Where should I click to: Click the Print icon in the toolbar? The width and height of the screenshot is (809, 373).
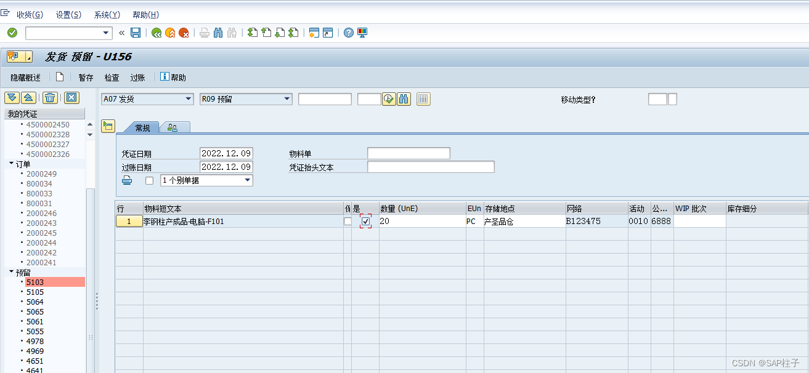pos(205,33)
